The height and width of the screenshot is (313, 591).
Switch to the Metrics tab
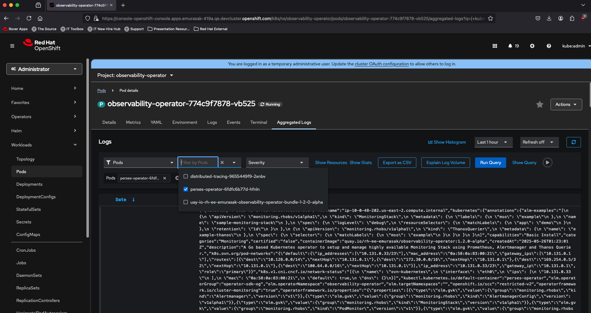click(x=133, y=122)
